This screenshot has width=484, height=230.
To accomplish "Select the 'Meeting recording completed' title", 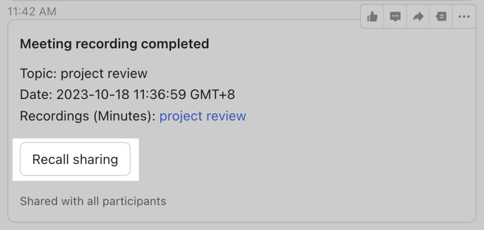I will click(x=115, y=44).
